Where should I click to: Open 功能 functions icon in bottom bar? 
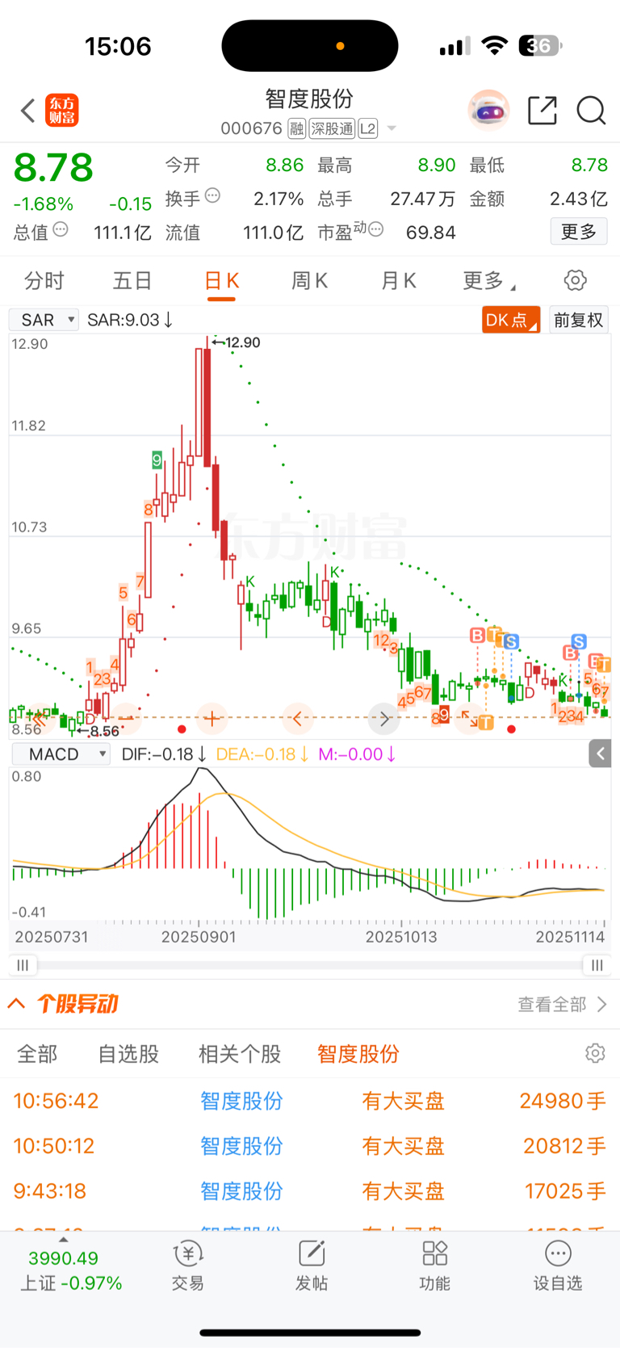pyautogui.click(x=434, y=1266)
